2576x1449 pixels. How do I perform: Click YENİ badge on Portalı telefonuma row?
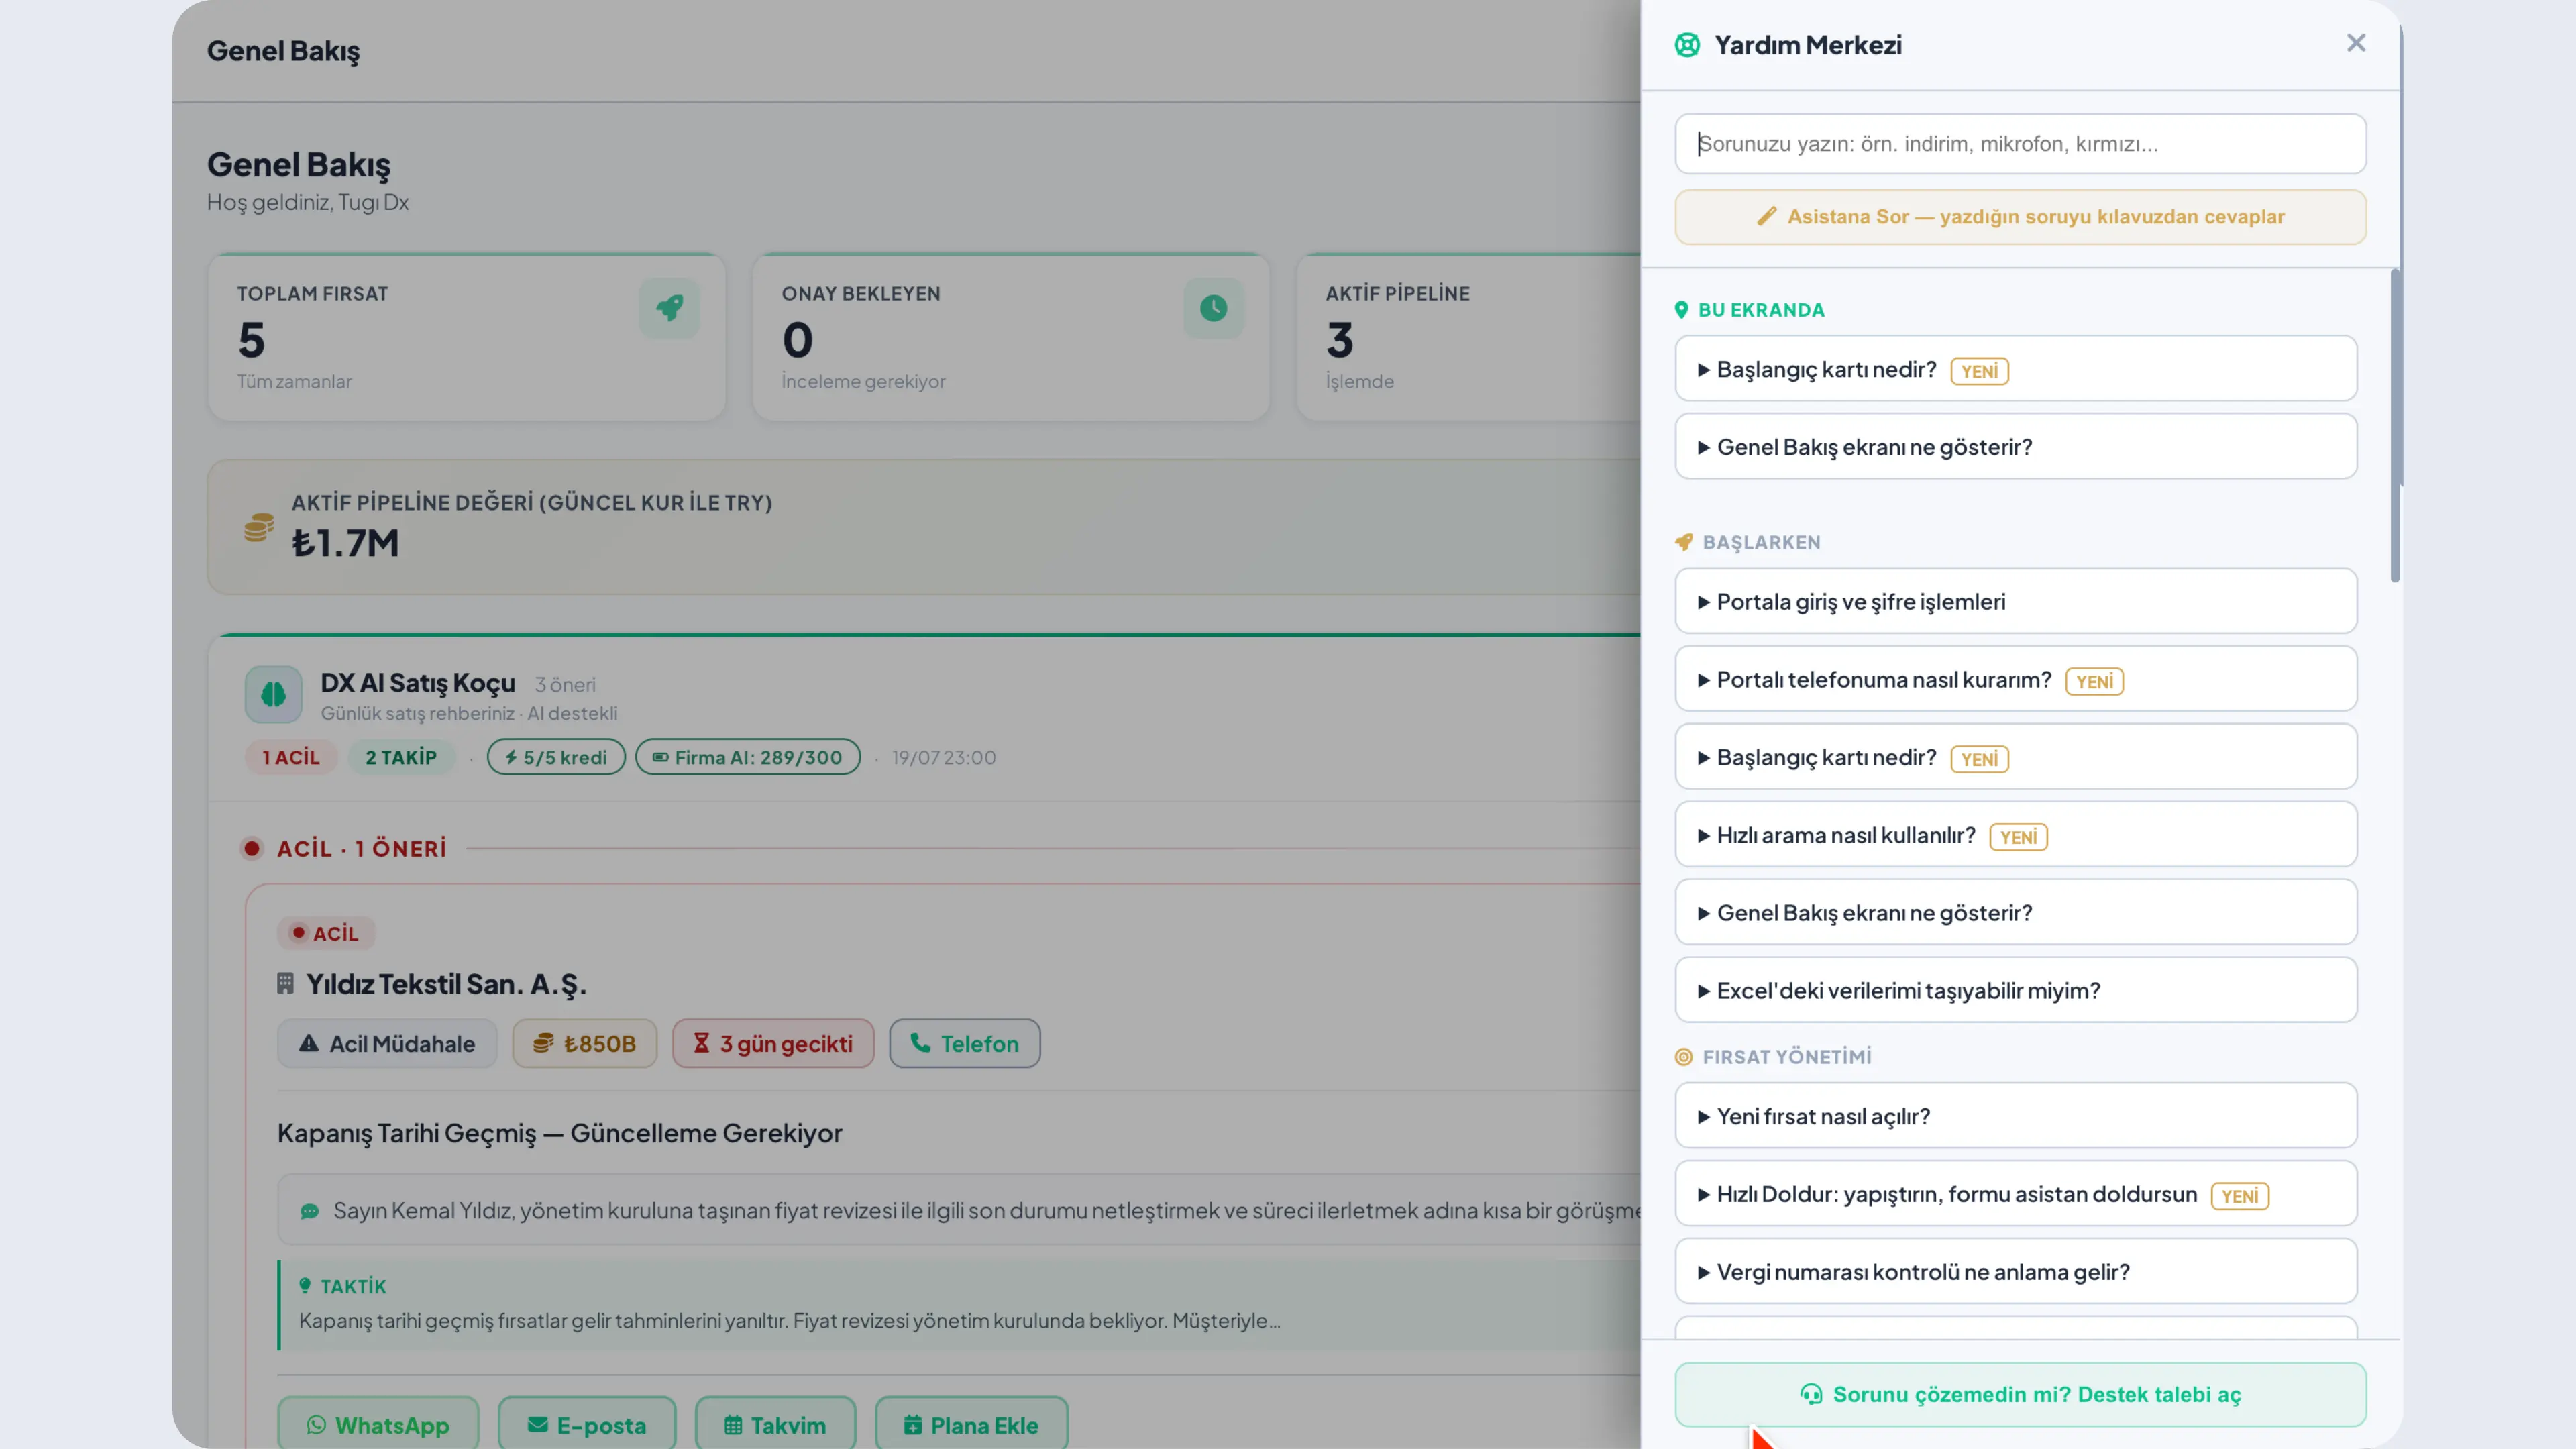[2094, 682]
